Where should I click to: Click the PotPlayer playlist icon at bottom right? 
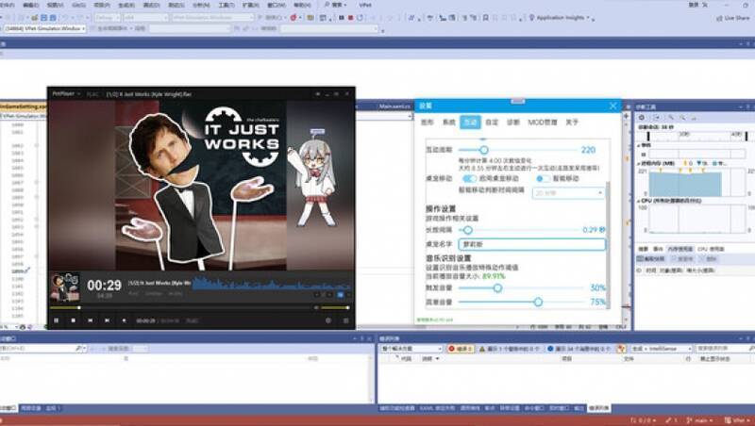click(345, 320)
